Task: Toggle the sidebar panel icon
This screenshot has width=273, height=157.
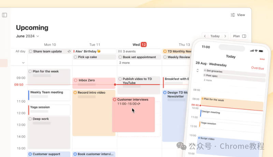Action: pos(4,15)
